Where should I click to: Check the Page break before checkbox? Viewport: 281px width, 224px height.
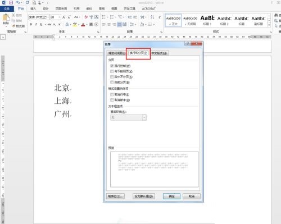(112, 82)
